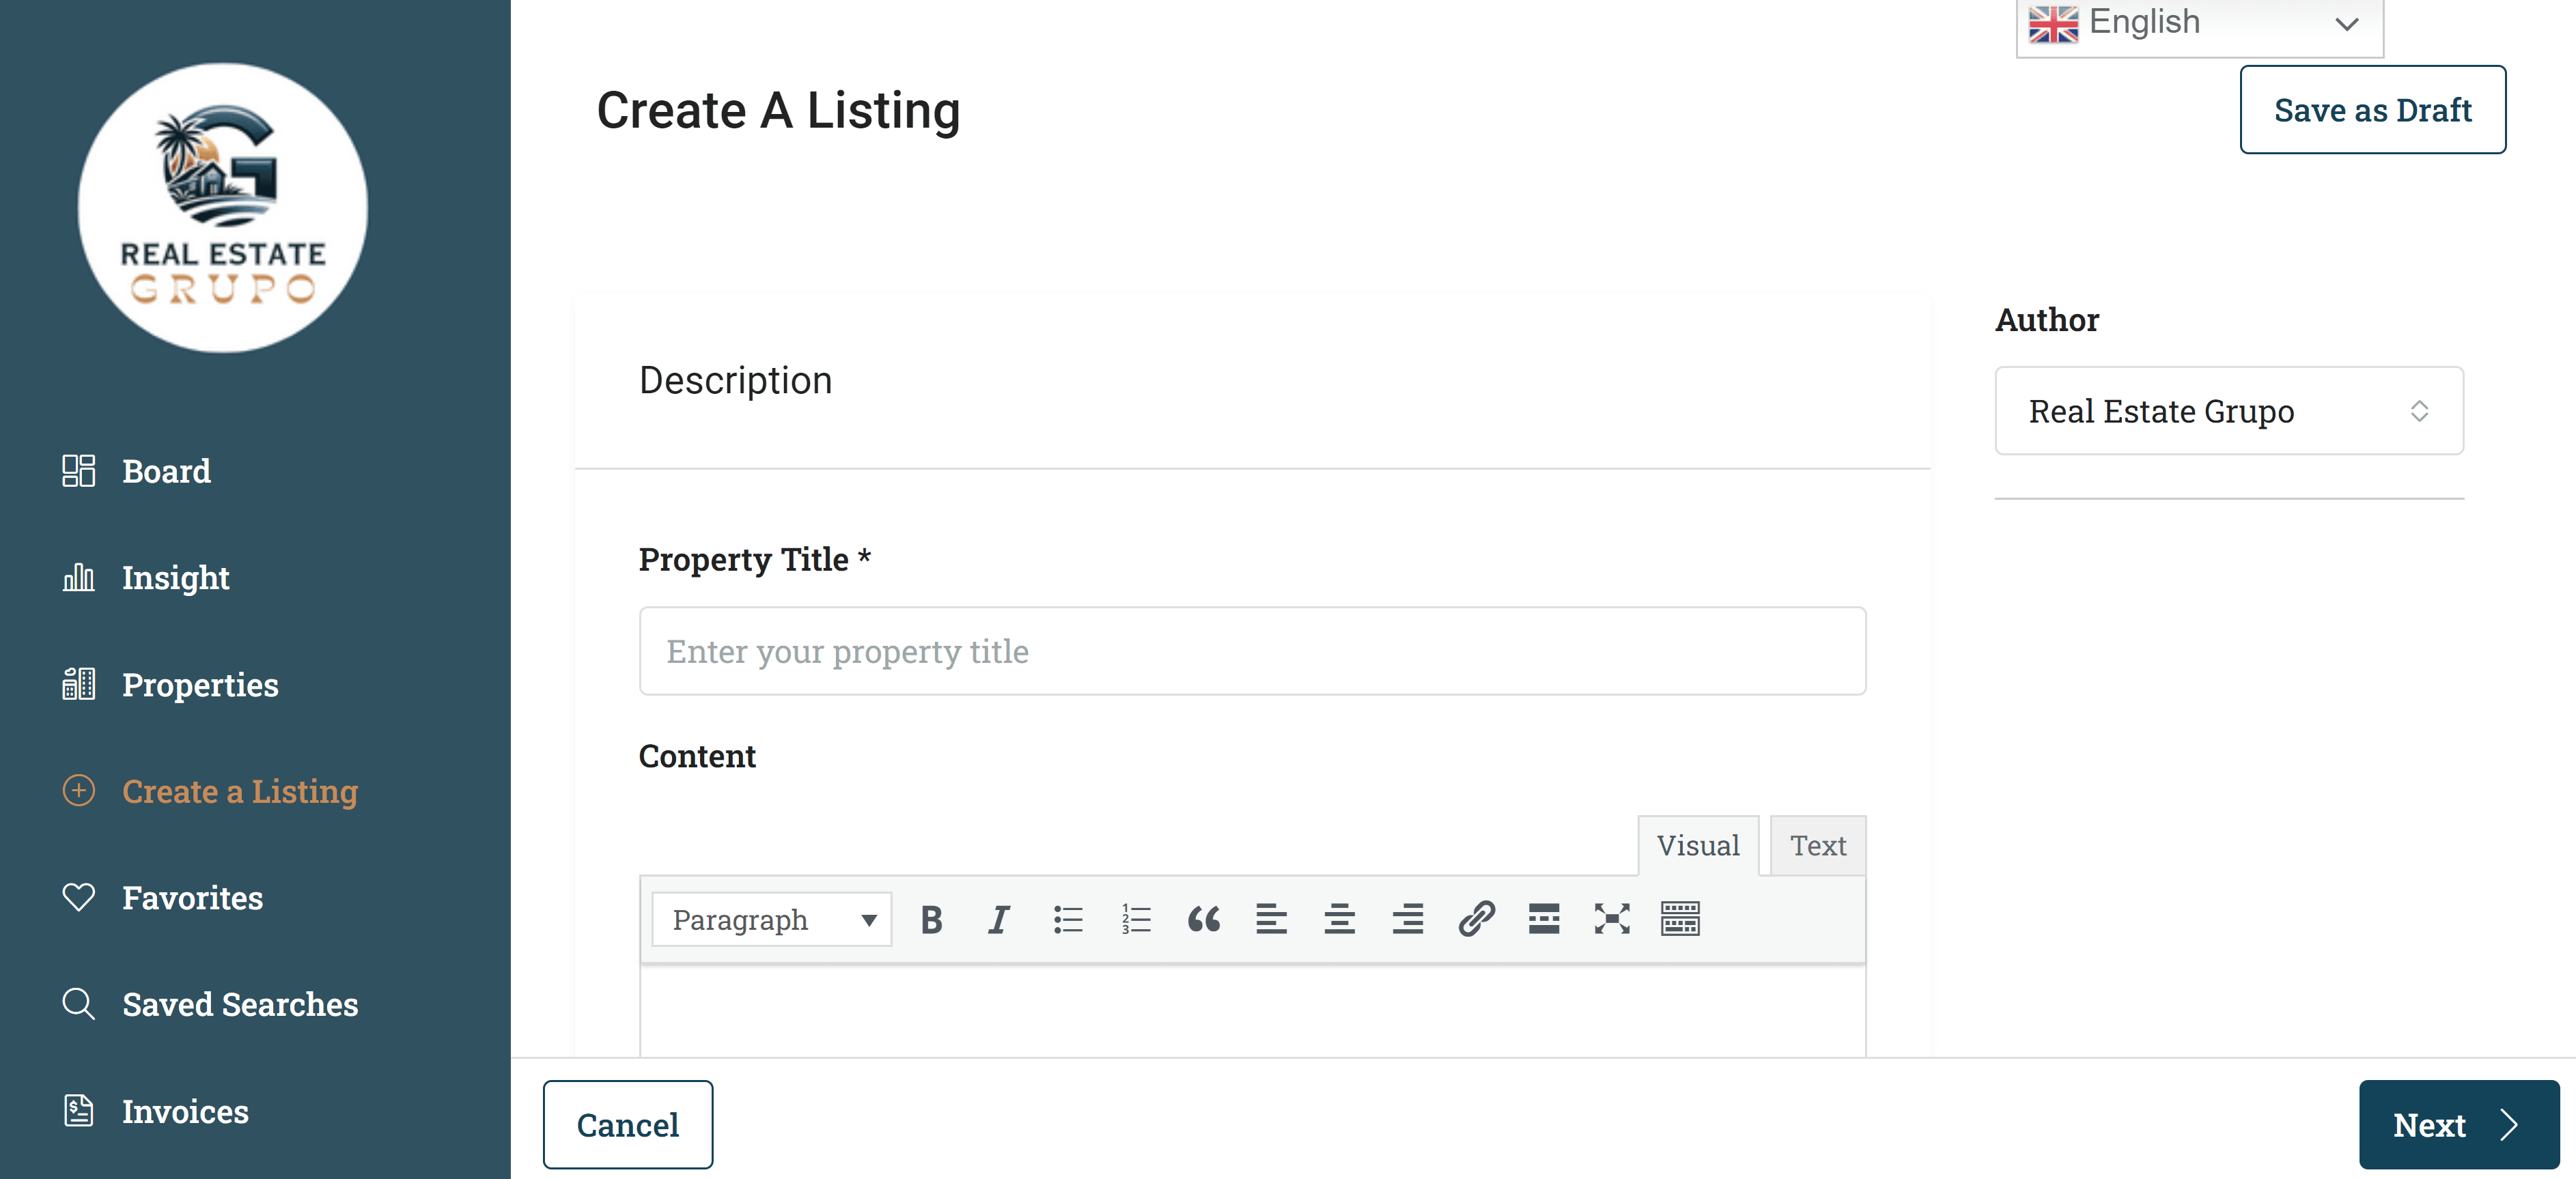Align text to the right
The width and height of the screenshot is (2576, 1179).
click(x=1407, y=919)
